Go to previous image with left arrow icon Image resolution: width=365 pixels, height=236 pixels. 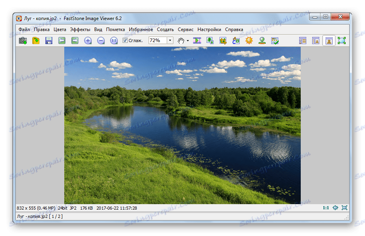tap(62, 41)
